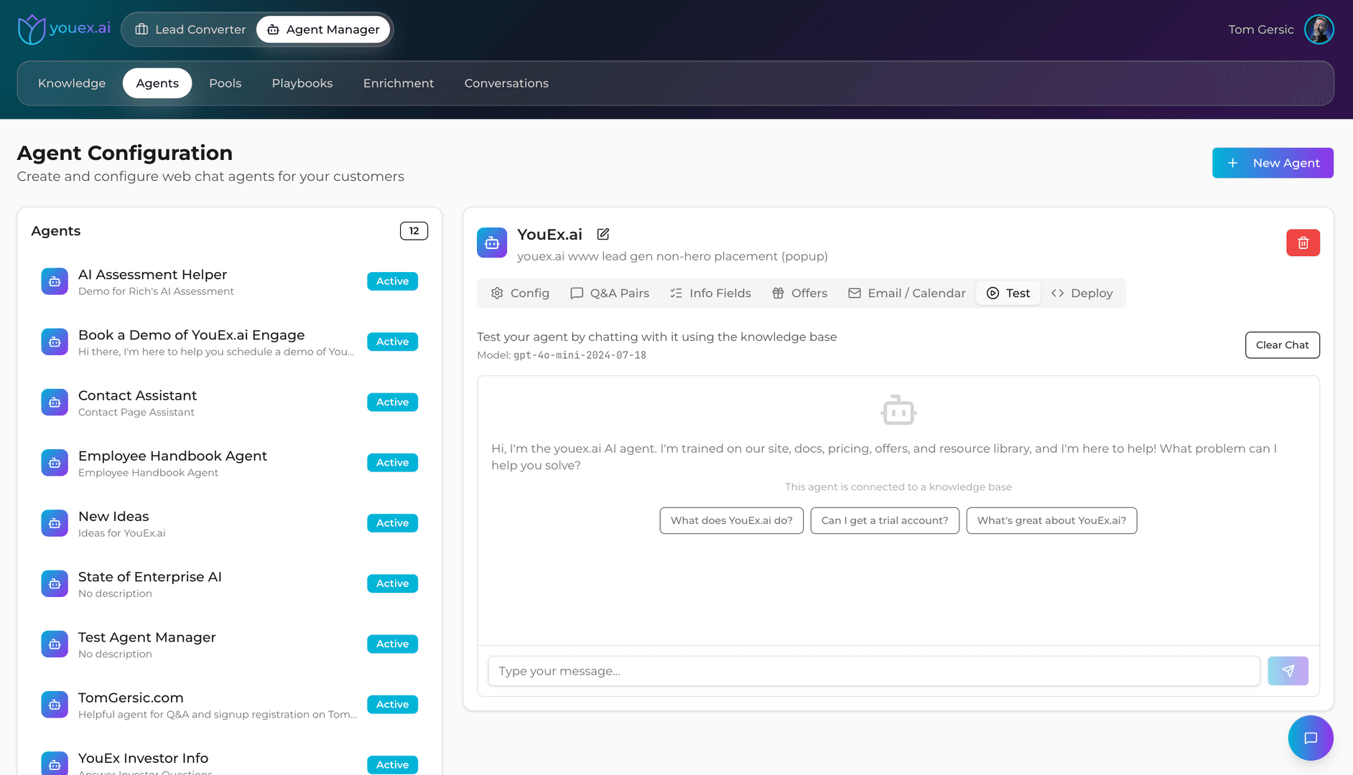Switch to Lead Converter mode
This screenshot has width=1353, height=775.
(x=190, y=29)
